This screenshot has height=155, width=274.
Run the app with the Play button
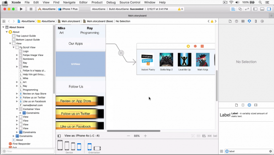pyautogui.click(x=21, y=9)
